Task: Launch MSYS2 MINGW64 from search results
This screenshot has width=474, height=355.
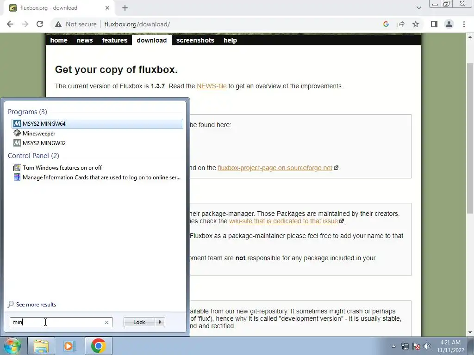Action: [x=97, y=124]
